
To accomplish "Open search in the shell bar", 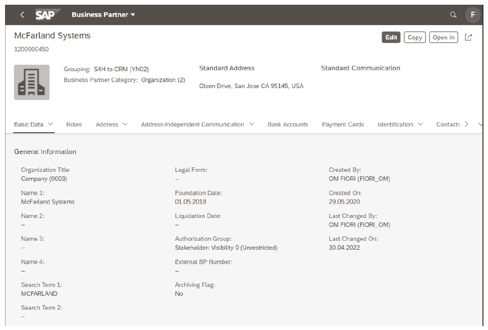I will pos(454,15).
